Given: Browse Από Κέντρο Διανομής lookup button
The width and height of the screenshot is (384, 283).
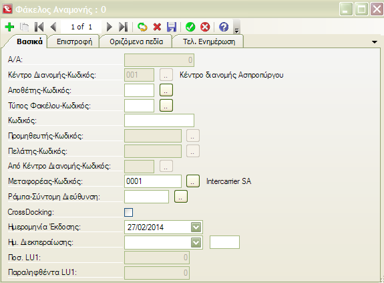Looking at the screenshot, I should (166, 167).
